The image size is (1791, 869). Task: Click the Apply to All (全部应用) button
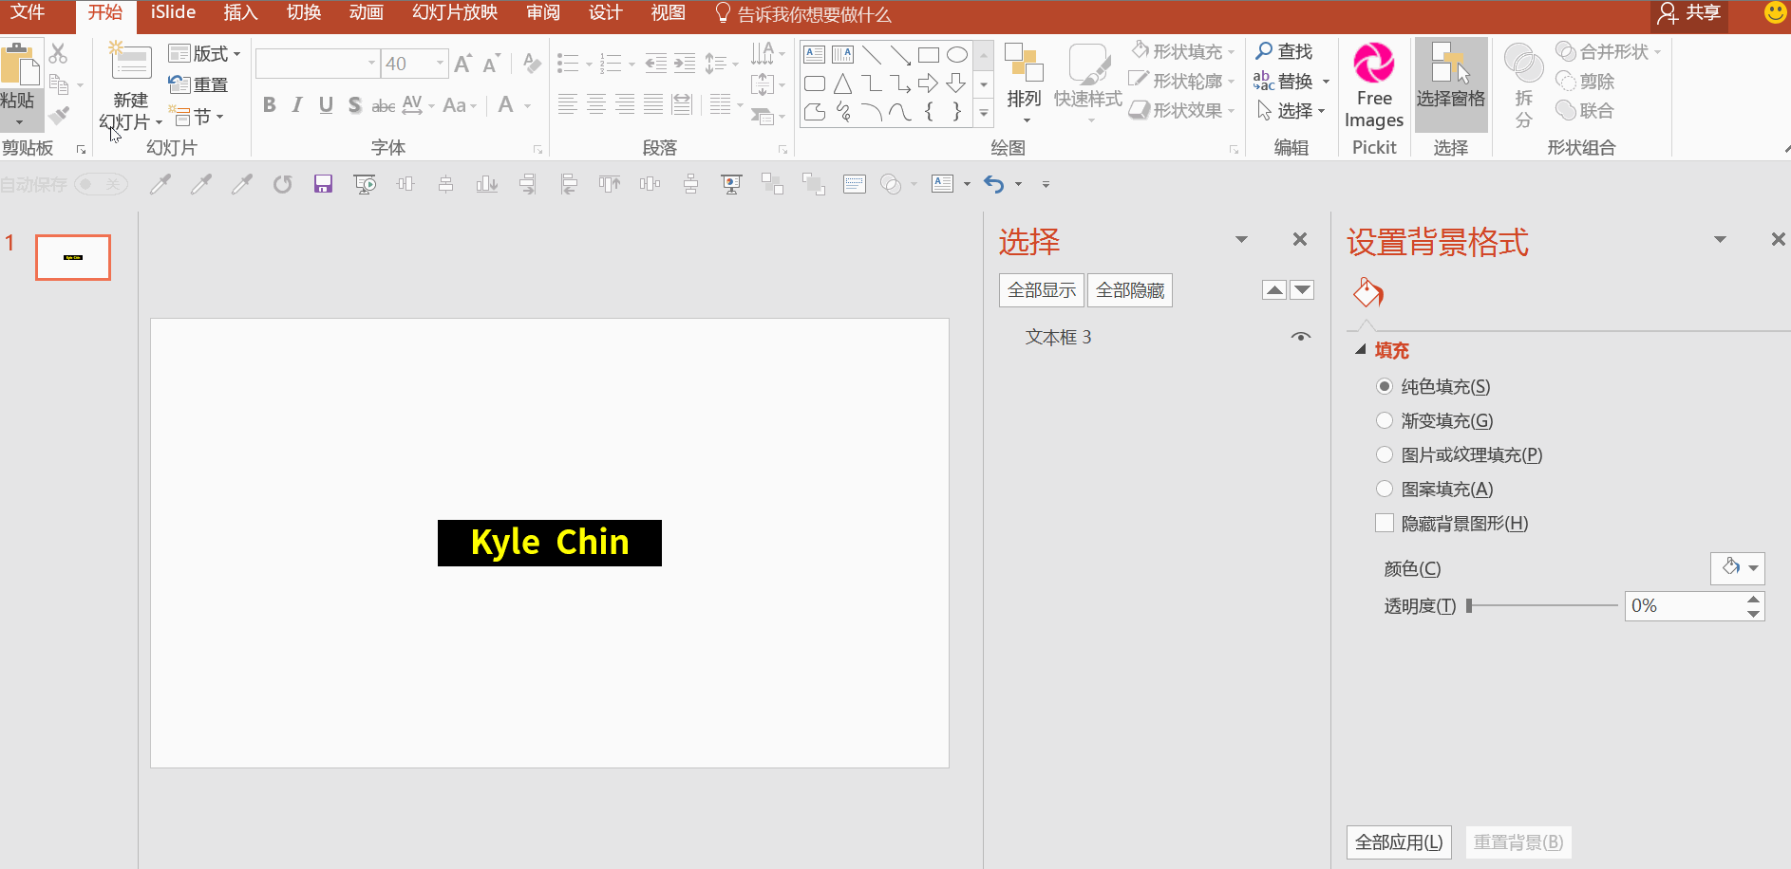[1398, 842]
